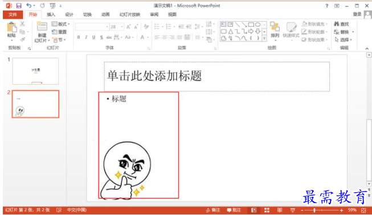Click the zoom out minus button

click(302, 210)
